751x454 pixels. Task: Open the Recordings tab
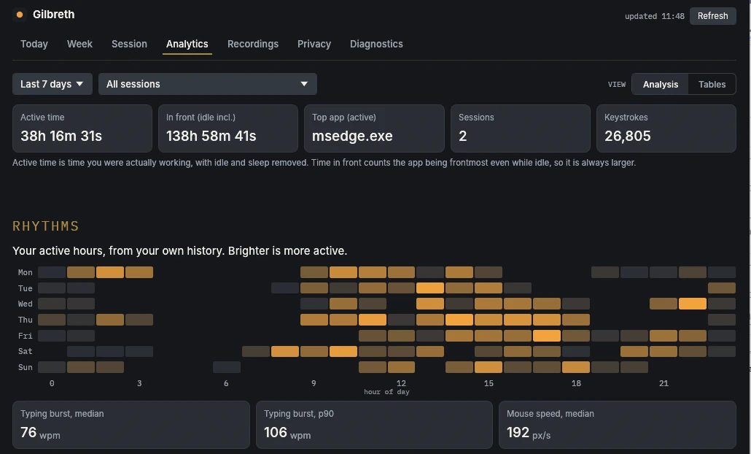[253, 44]
